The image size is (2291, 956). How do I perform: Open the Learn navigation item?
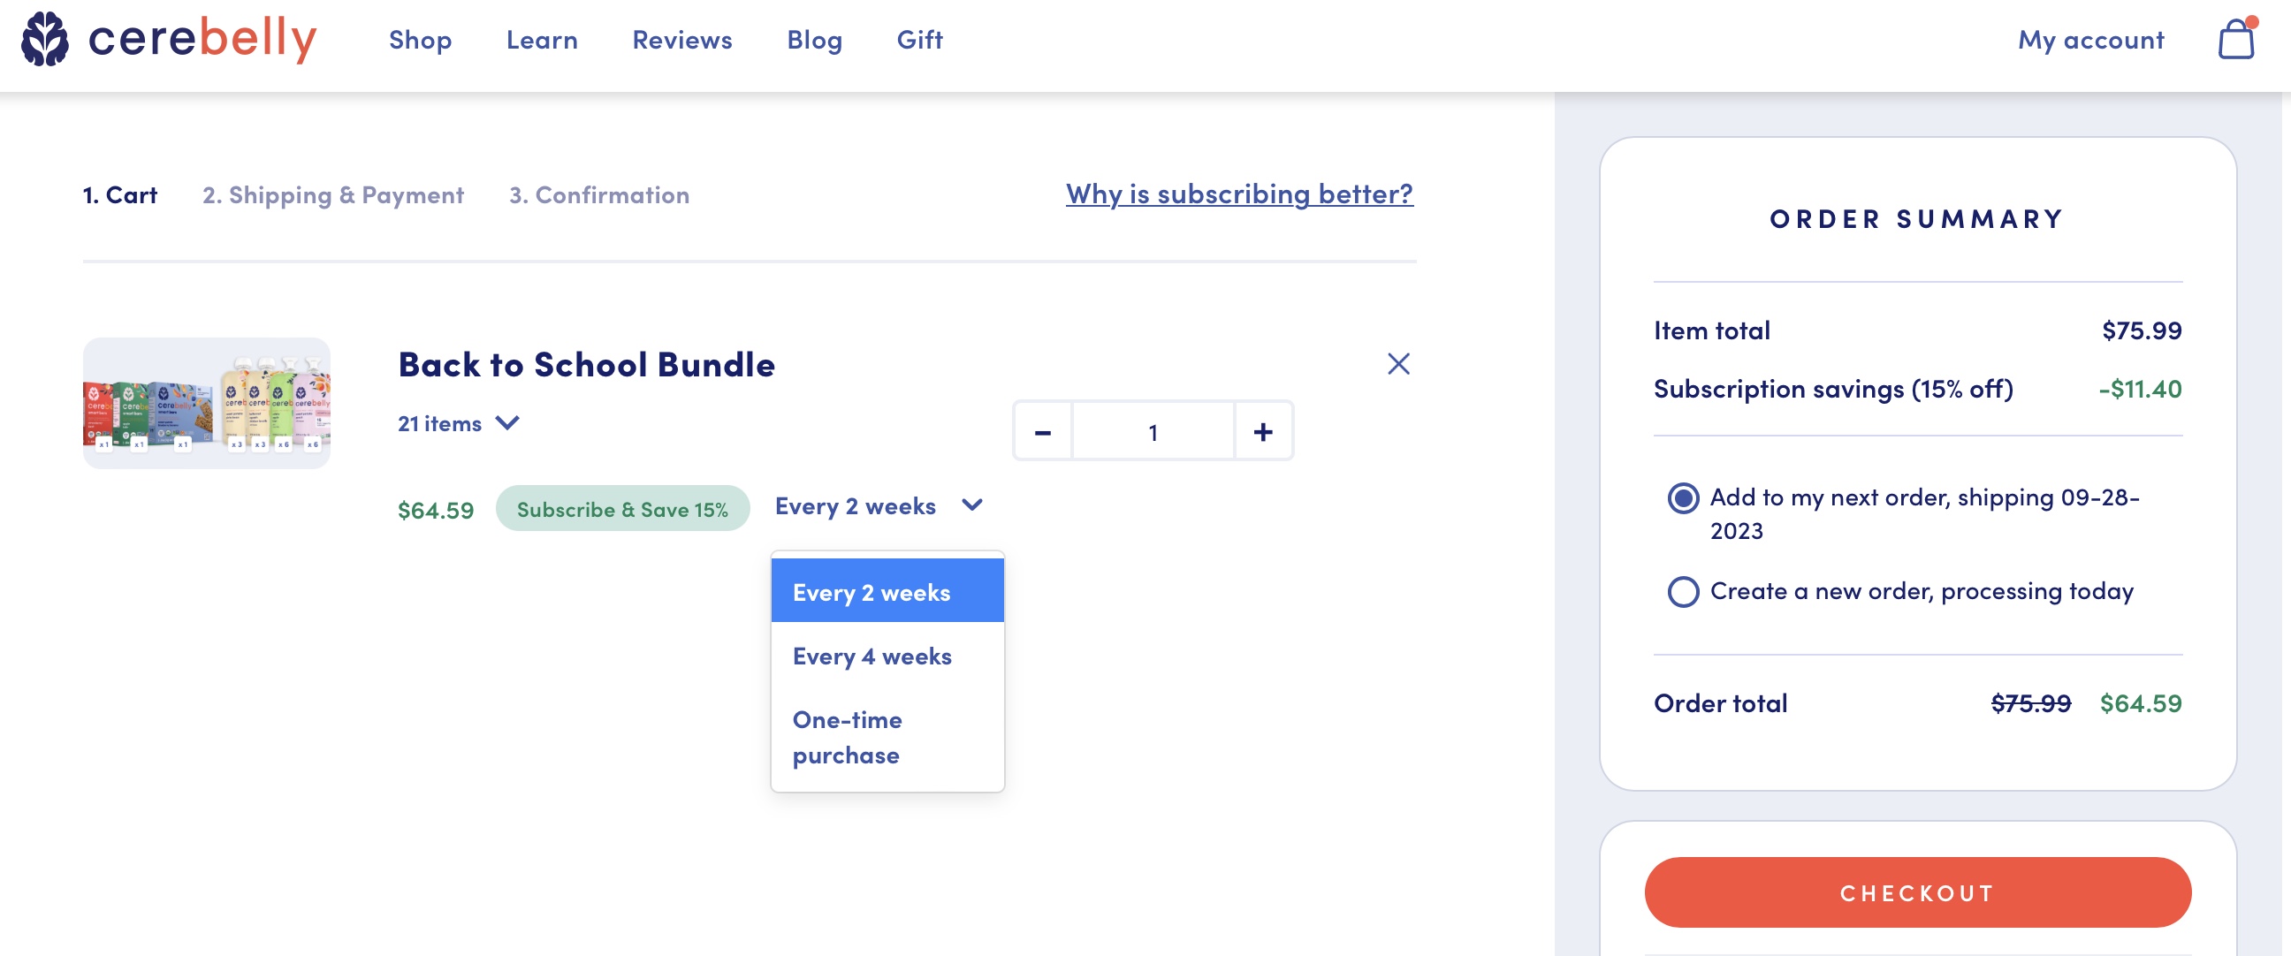pyautogui.click(x=542, y=40)
